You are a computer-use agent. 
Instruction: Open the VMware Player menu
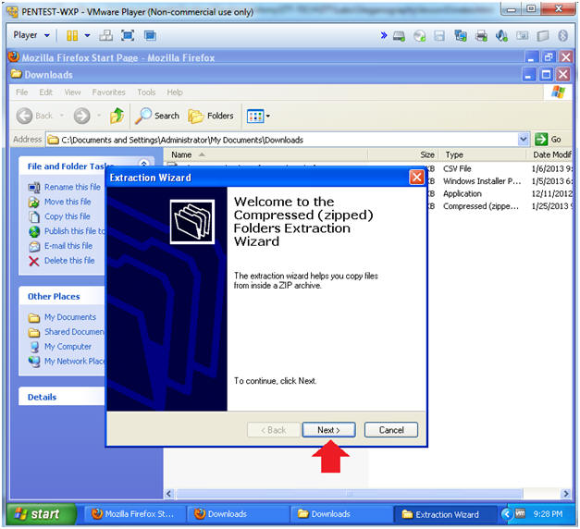point(31,35)
